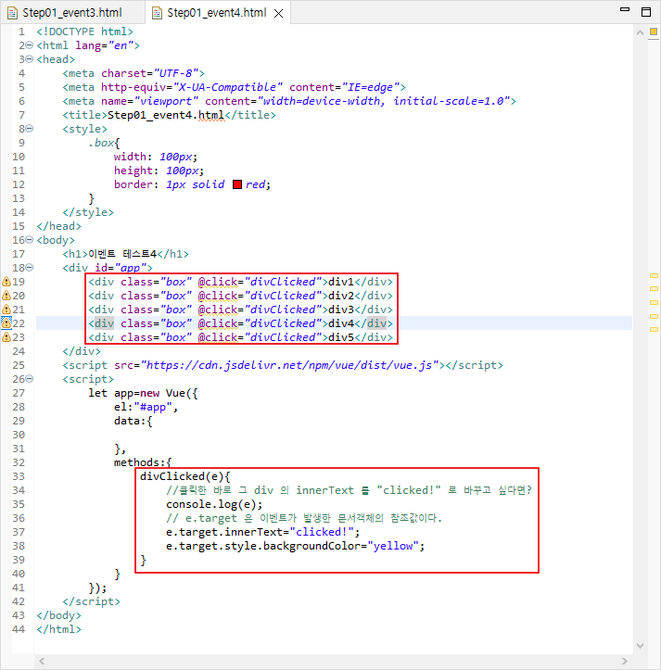Jump to the last overview ruler warning marker
661x670 pixels.
coord(654,330)
